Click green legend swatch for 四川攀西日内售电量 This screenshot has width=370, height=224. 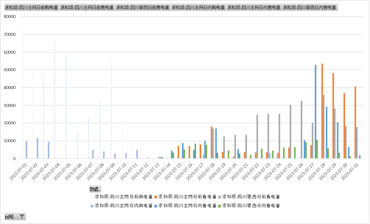[x=219, y=206]
